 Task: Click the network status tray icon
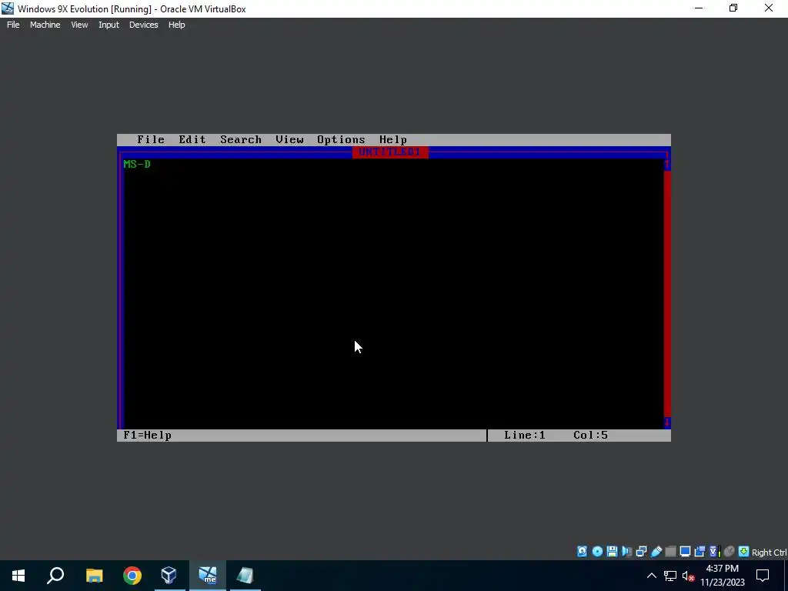[x=670, y=576]
